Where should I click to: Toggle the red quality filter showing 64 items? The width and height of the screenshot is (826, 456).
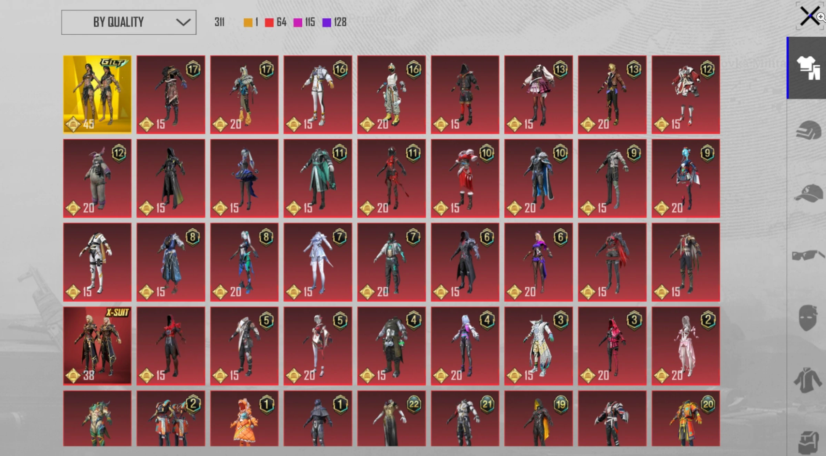(x=268, y=22)
